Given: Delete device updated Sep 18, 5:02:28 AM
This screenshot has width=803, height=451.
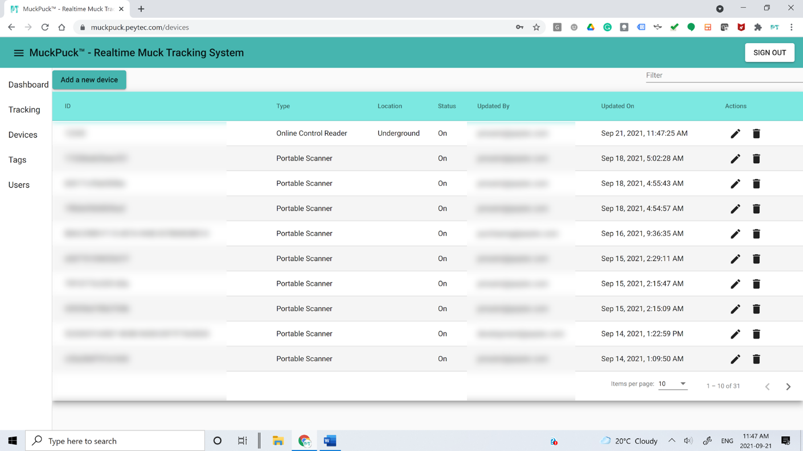Looking at the screenshot, I should [756, 159].
